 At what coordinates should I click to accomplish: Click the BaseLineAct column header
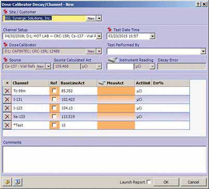click(78, 83)
